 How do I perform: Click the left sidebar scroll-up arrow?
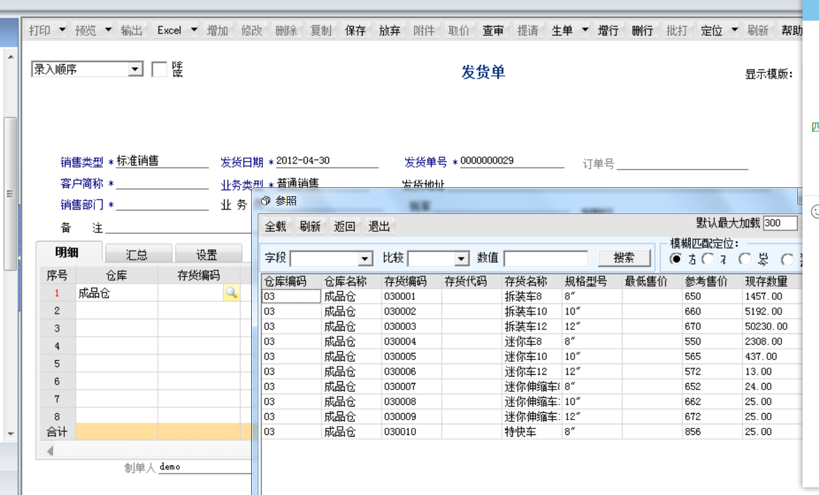click(10, 57)
